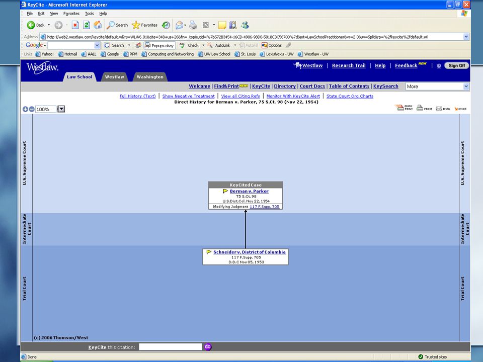Screen dimensions: 483x362
Task: Click the copyright symbol link in header
Action: click(x=439, y=65)
